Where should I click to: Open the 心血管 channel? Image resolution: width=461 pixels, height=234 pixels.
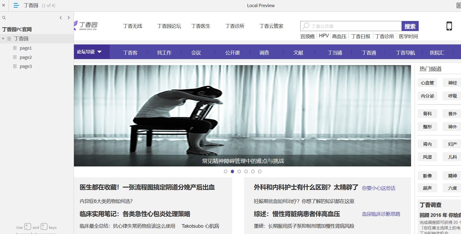427,83
